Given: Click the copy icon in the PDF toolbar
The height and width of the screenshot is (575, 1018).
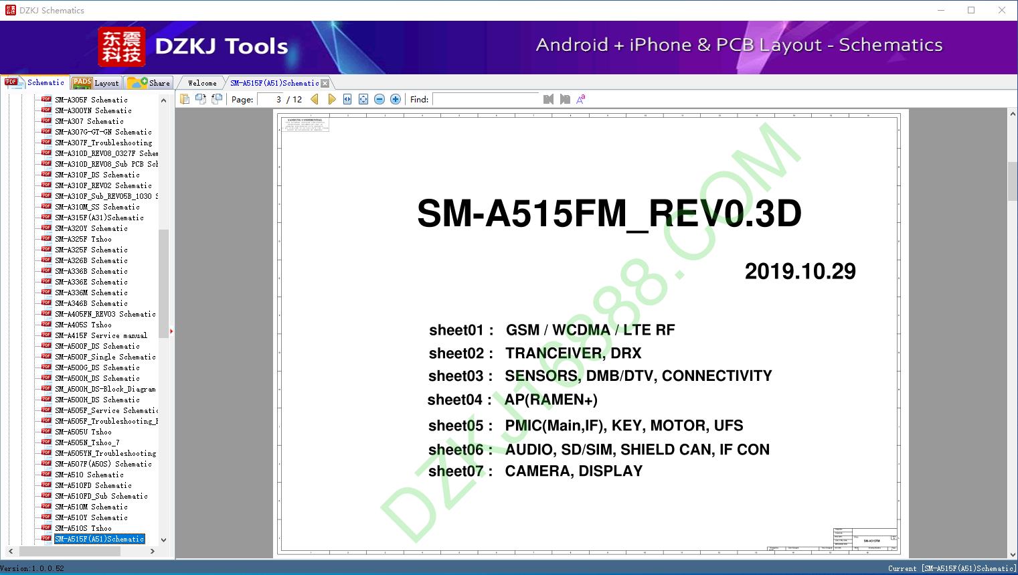Looking at the screenshot, I should (184, 99).
